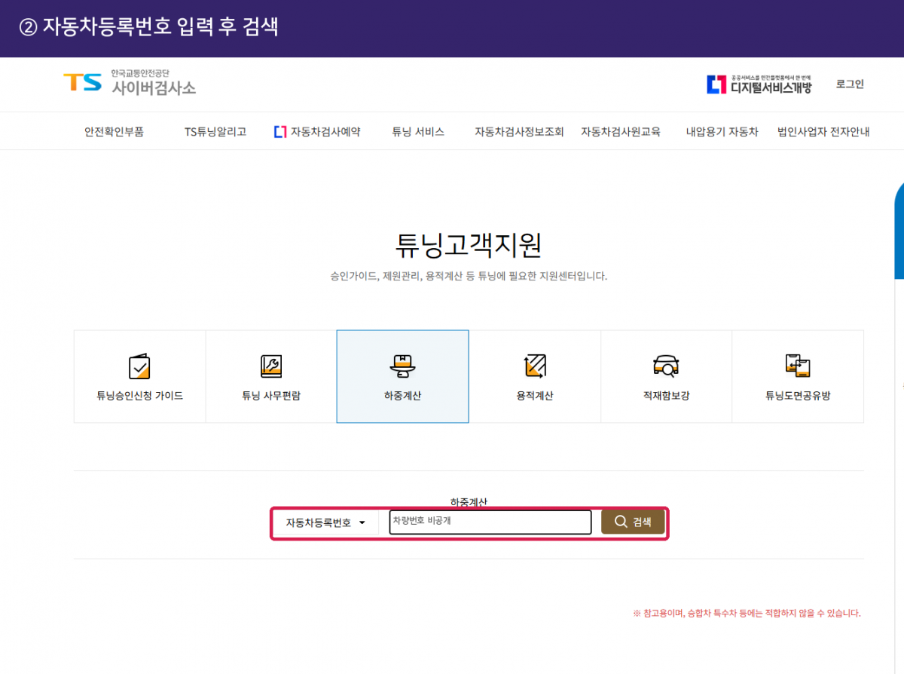Click the 하중계산 label above the search bar
Screen dimensions: 904x674
point(469,502)
